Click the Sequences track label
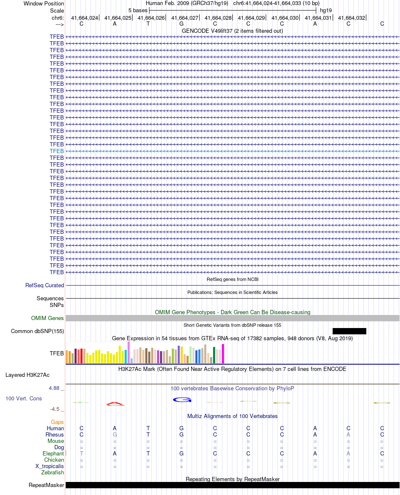400x495 pixels. [50, 298]
